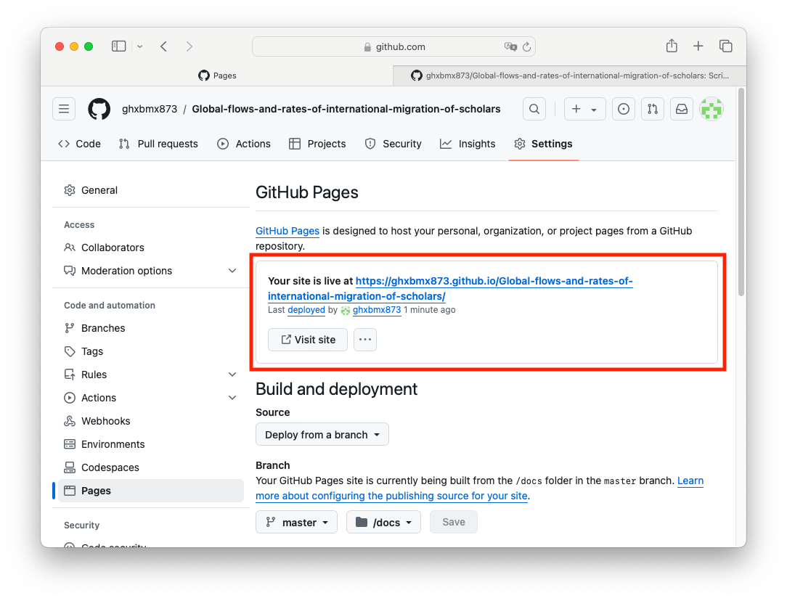The height and width of the screenshot is (601, 787).
Task: Click the Visit site button
Action: tap(308, 340)
